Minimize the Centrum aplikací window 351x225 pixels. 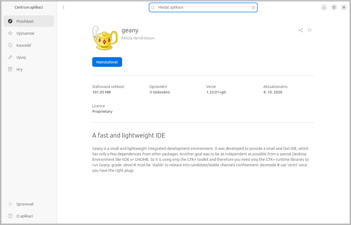(x=324, y=7)
